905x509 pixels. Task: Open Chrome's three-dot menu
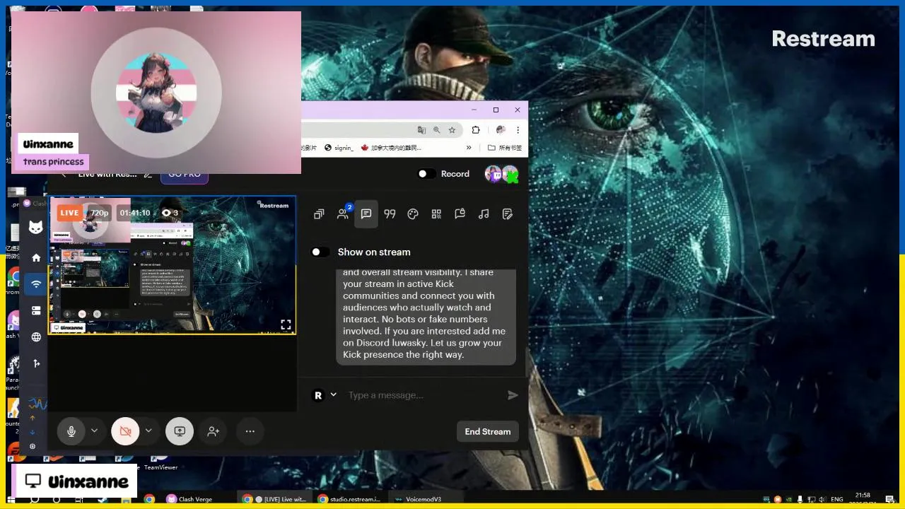(x=518, y=130)
